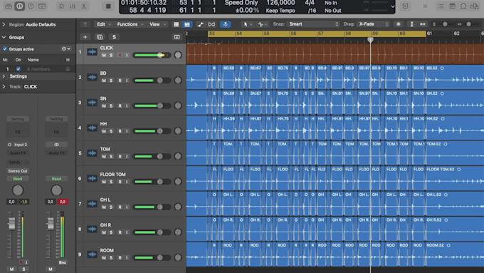Switch to grid view icon
The width and height of the screenshot is (484, 273).
[x=177, y=24]
